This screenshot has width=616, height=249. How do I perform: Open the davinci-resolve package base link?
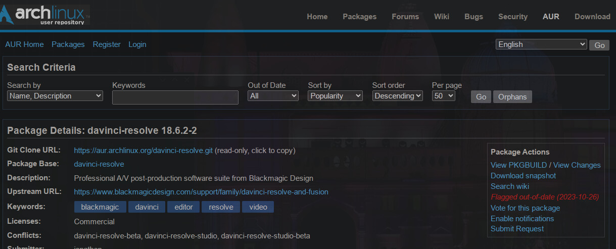99,164
